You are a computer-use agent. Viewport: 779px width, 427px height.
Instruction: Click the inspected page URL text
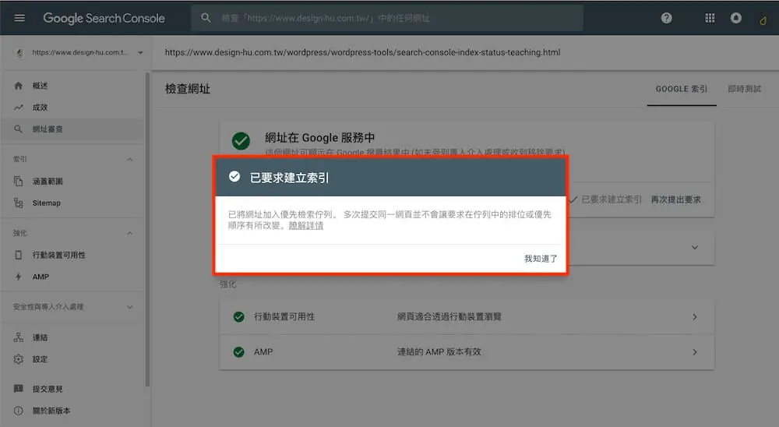pos(363,52)
